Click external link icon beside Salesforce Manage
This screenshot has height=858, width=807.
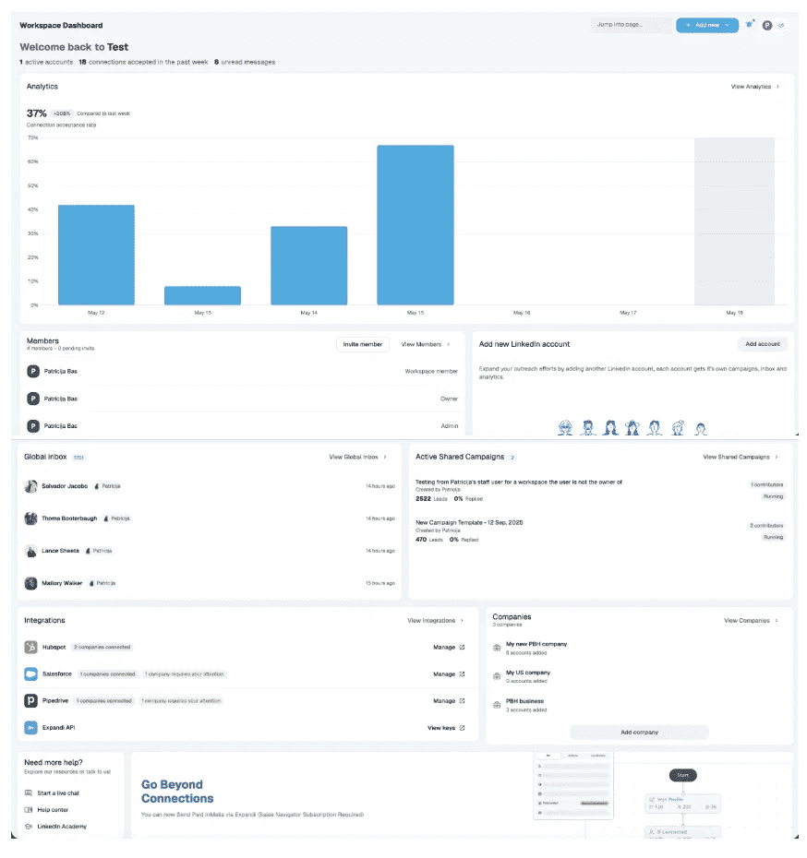pos(462,673)
